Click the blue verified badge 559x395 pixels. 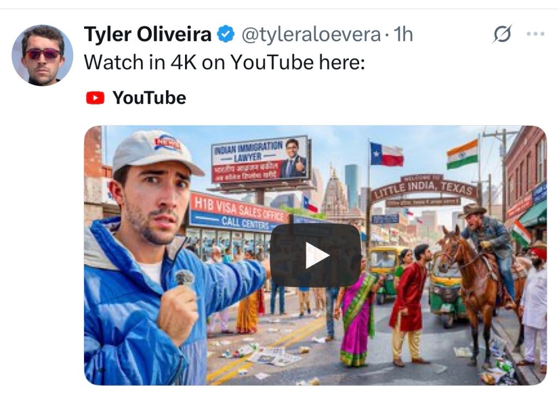[x=225, y=34]
